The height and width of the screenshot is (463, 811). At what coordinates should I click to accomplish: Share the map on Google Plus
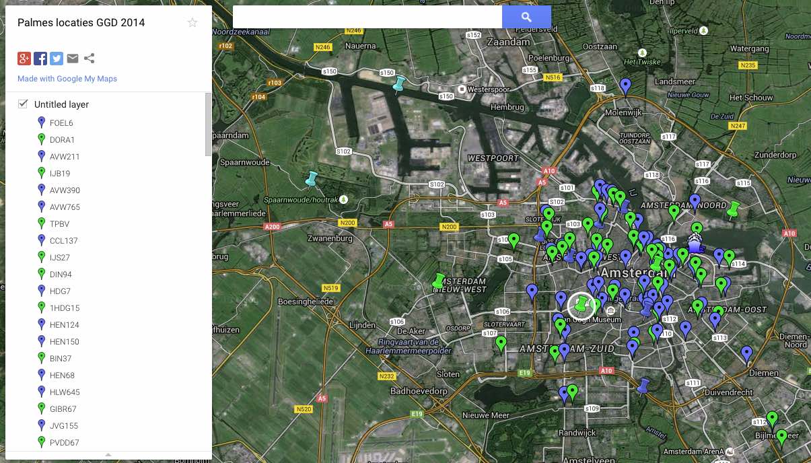tap(24, 59)
